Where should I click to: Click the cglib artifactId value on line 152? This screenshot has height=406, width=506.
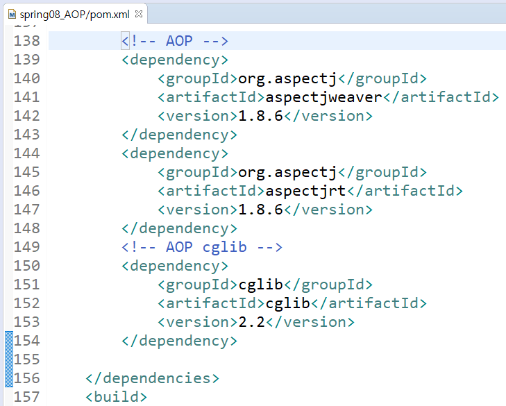click(288, 303)
